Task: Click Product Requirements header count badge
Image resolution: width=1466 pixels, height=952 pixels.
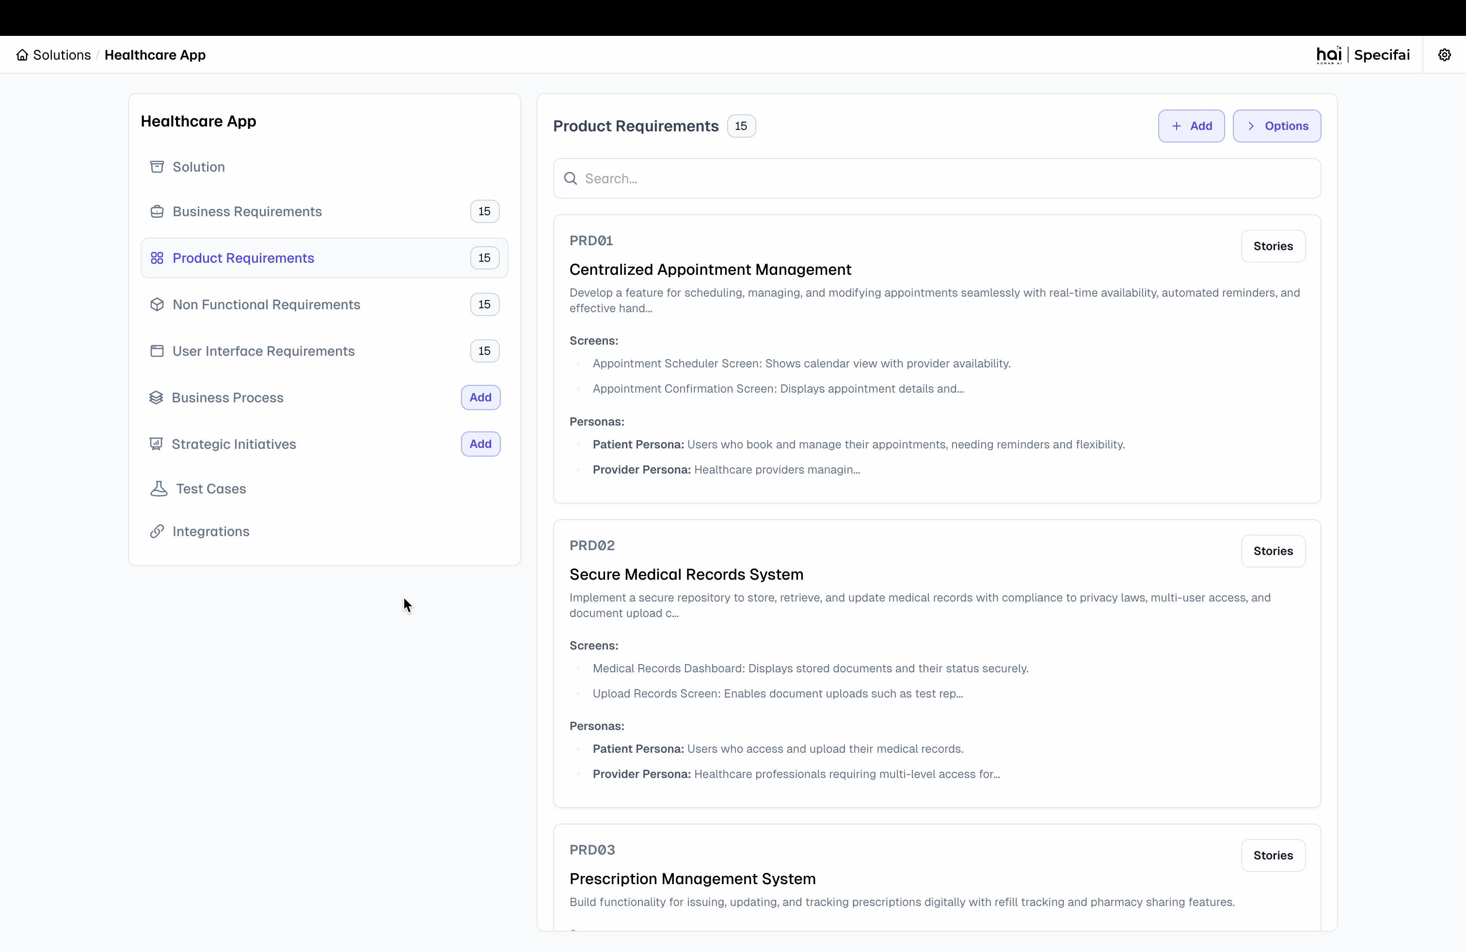Action: pos(741,126)
